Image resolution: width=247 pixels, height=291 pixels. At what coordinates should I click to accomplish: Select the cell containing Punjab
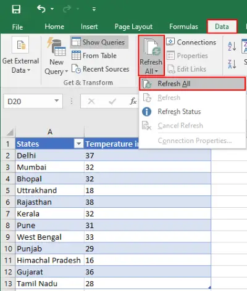[49, 248]
